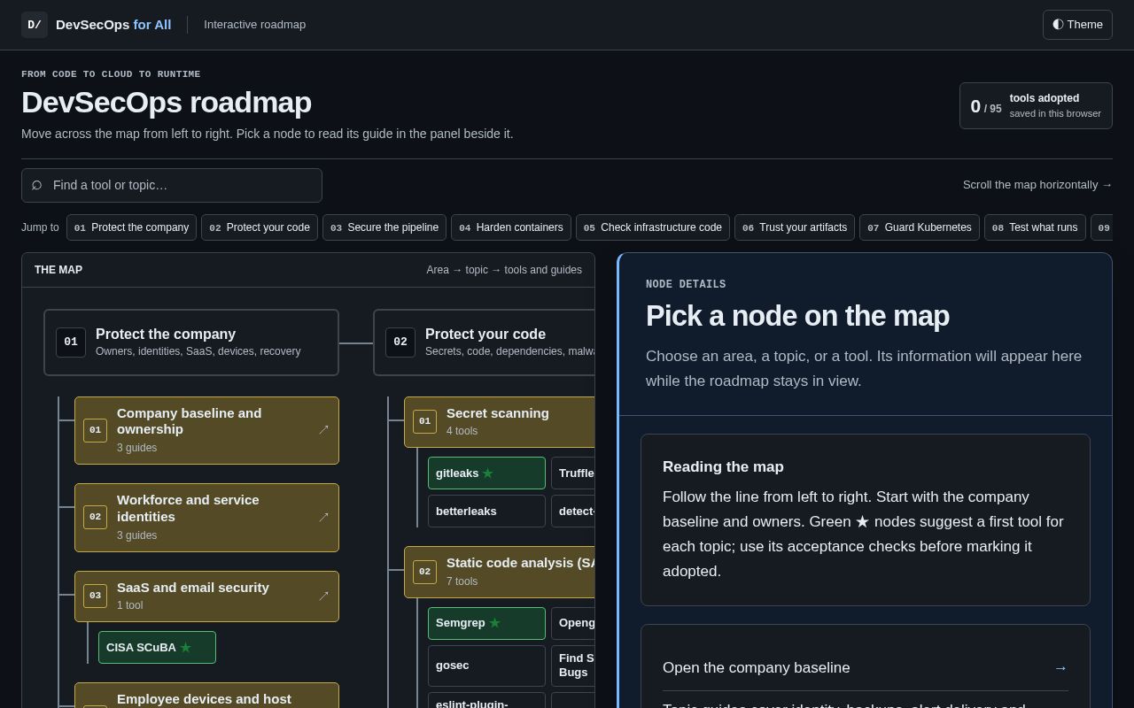Select the CISA SCuBA tool node
The height and width of the screenshot is (708, 1134).
[157, 647]
